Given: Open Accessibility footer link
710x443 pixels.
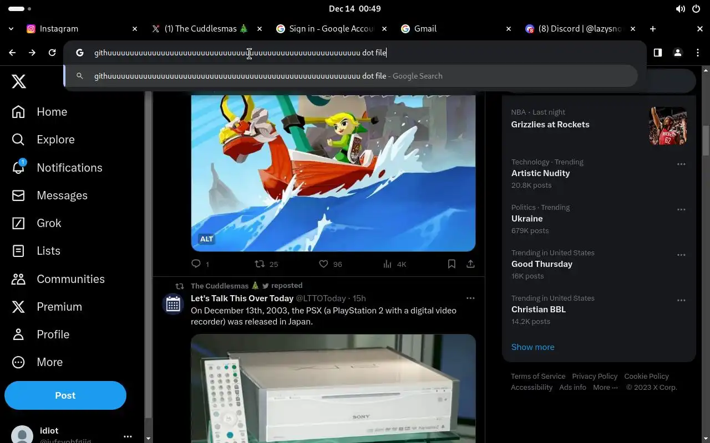Looking at the screenshot, I should click(531, 388).
